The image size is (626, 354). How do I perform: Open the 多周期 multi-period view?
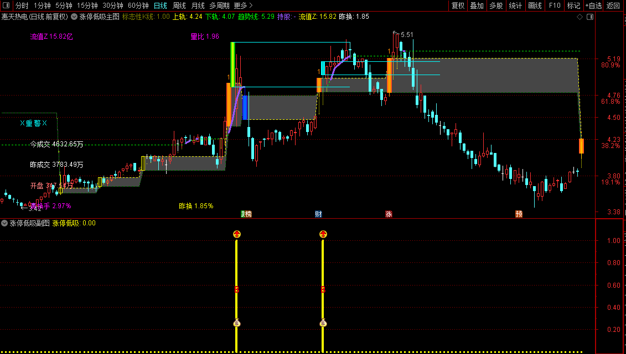coord(220,6)
